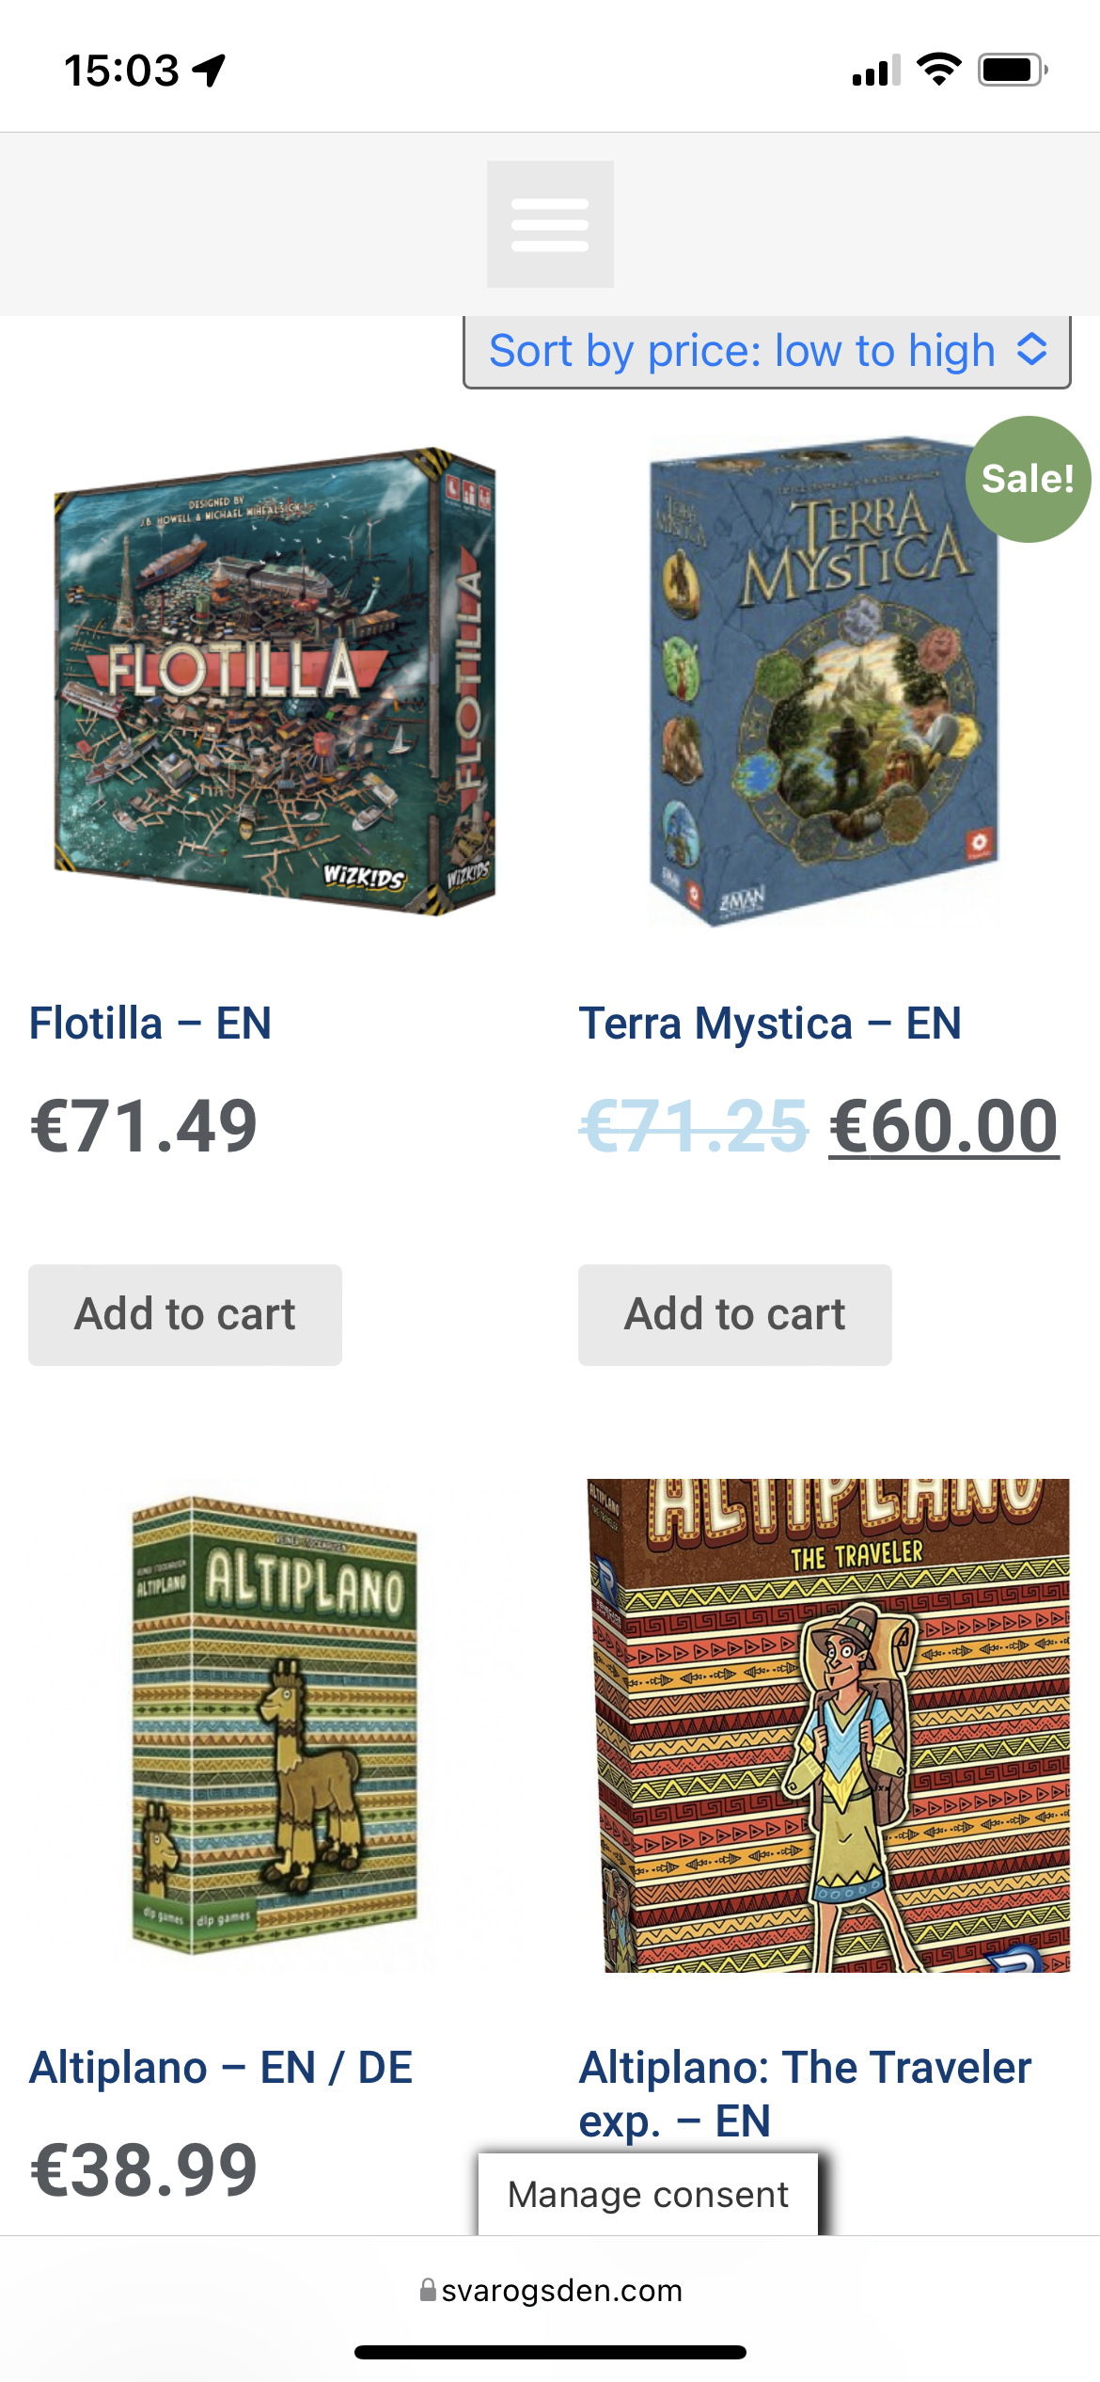Viewport: 1100px width, 2382px height.
Task: Open the hamburger menu
Action: pos(550,224)
